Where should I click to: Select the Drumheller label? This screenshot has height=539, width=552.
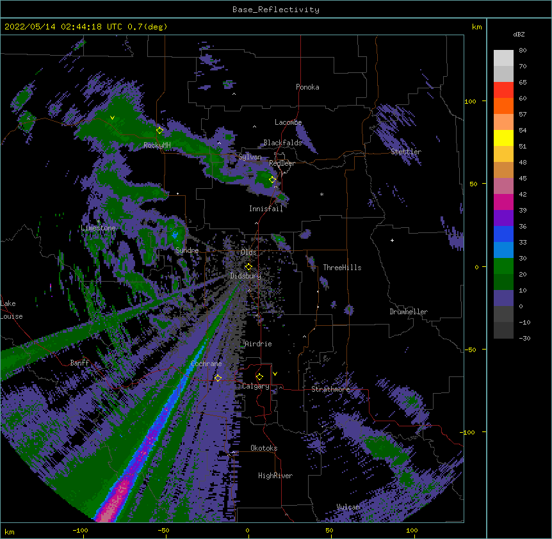(409, 312)
